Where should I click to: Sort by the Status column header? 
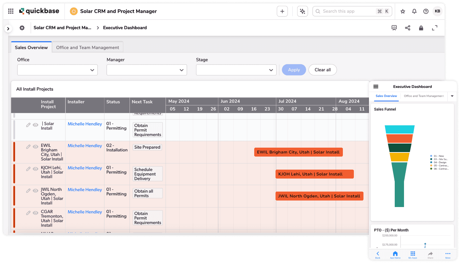pos(117,105)
